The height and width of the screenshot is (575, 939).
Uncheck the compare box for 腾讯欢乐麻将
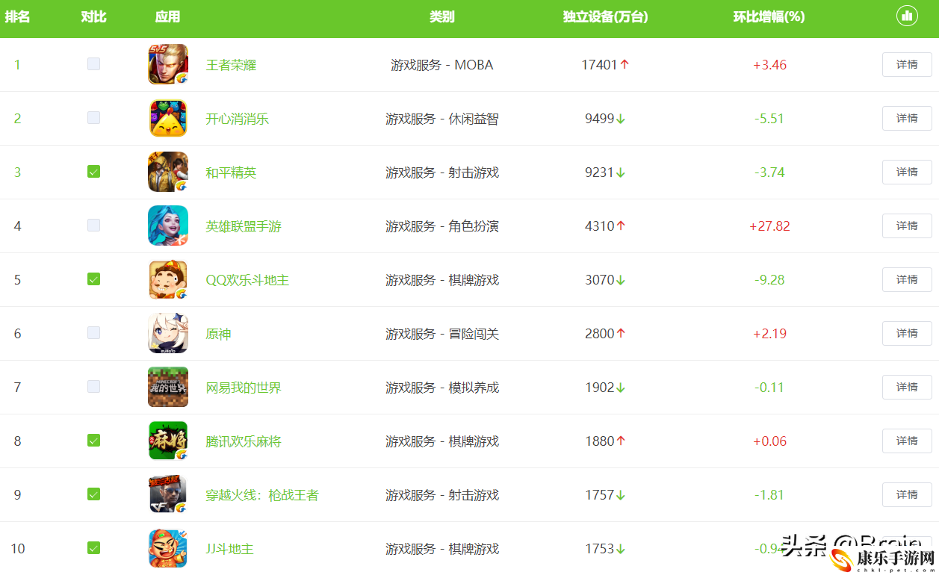[x=93, y=441]
